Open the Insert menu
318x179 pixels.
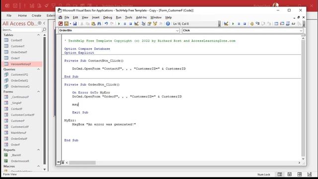pyautogui.click(x=95, y=17)
